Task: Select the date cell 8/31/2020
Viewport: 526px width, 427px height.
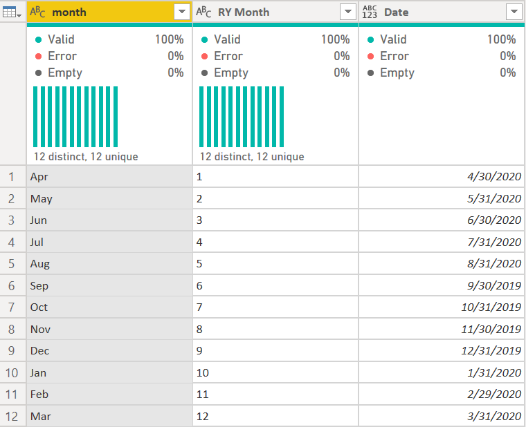Action: [442, 263]
